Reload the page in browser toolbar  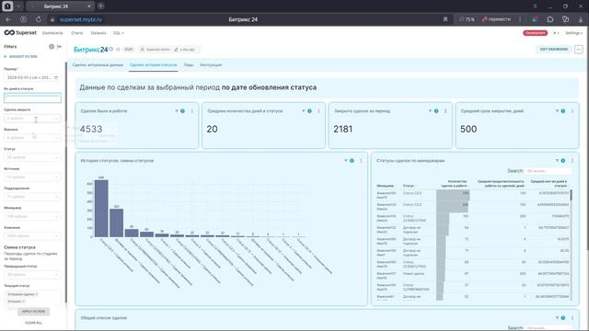point(39,19)
